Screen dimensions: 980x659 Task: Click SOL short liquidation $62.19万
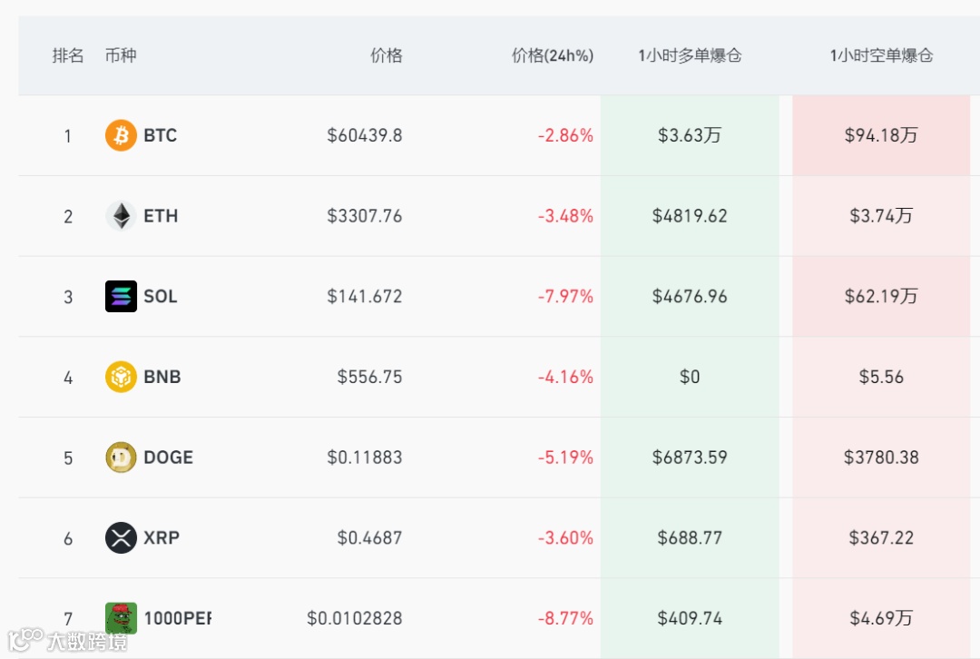click(881, 296)
